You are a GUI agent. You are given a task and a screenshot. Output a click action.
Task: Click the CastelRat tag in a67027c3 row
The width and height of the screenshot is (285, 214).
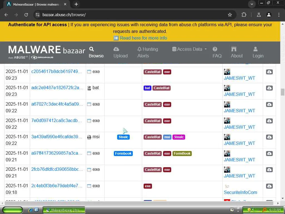click(x=153, y=104)
